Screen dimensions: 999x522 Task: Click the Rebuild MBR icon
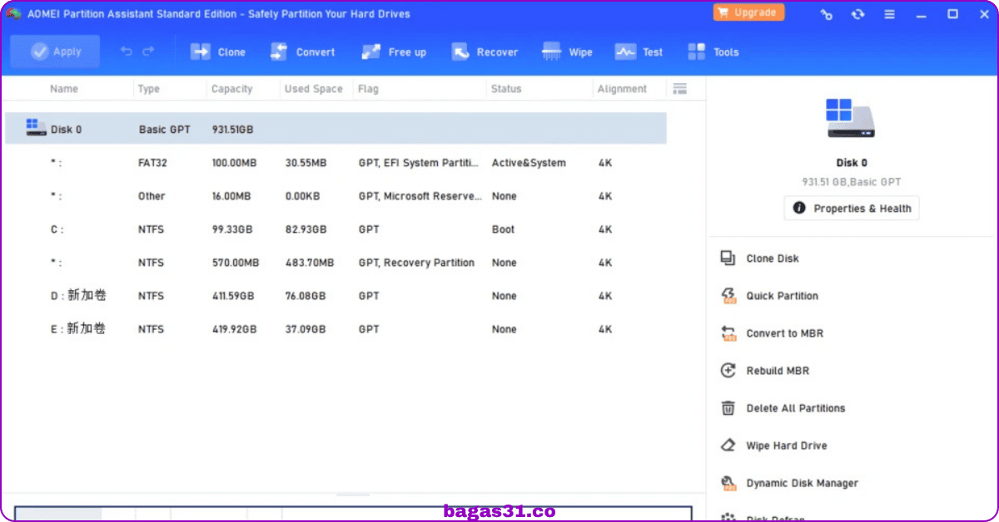[728, 371]
